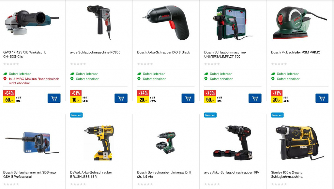334x189 pixels.
Task: Add GWS 17-125 Winkelschleifer to cart
Action: tap(54, 98)
